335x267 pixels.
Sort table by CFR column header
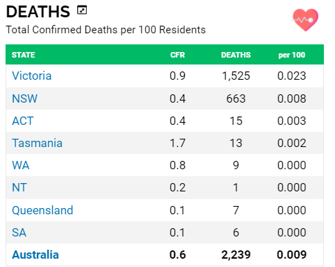click(177, 55)
